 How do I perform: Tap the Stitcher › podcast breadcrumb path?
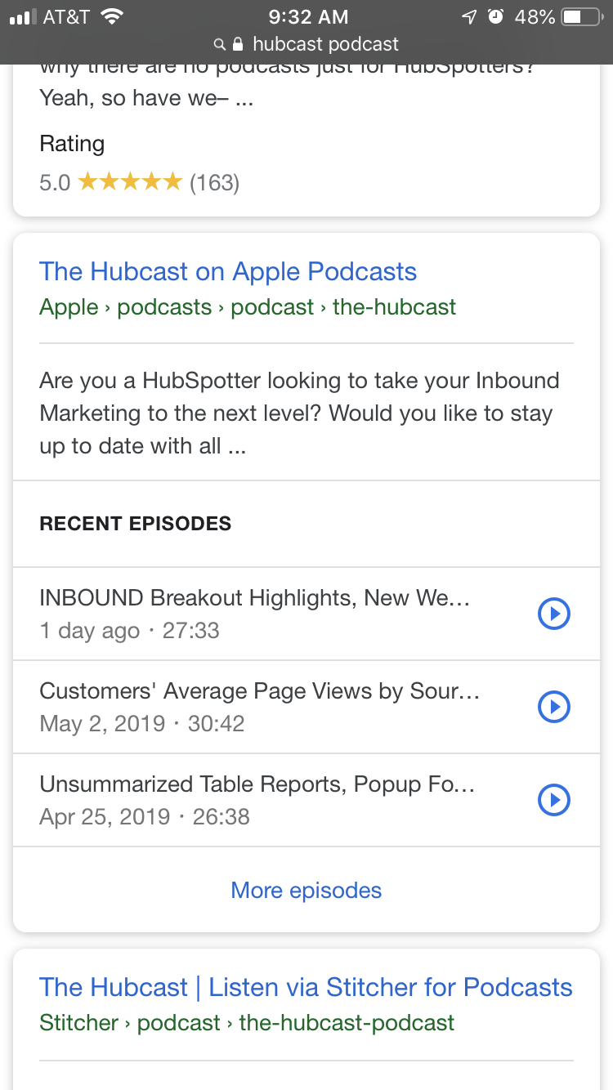[x=247, y=1023]
